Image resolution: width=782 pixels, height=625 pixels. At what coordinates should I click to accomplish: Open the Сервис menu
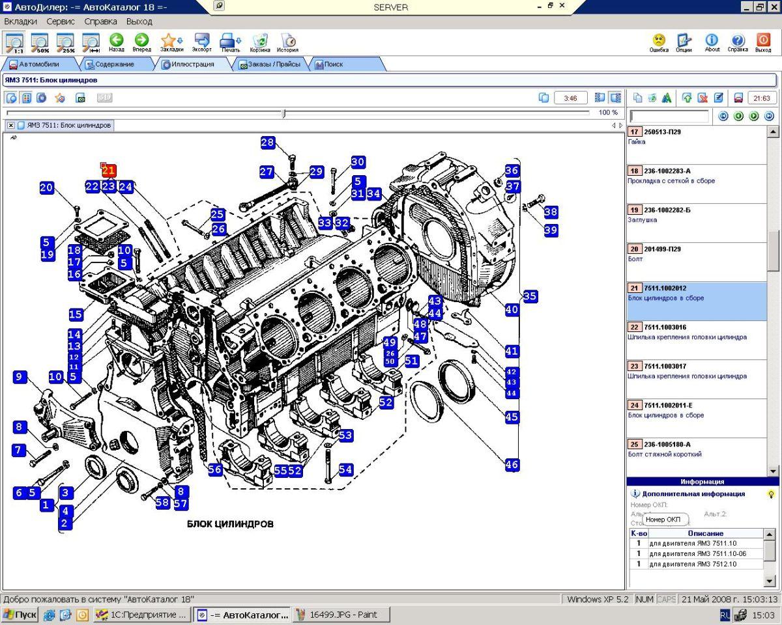[61, 21]
